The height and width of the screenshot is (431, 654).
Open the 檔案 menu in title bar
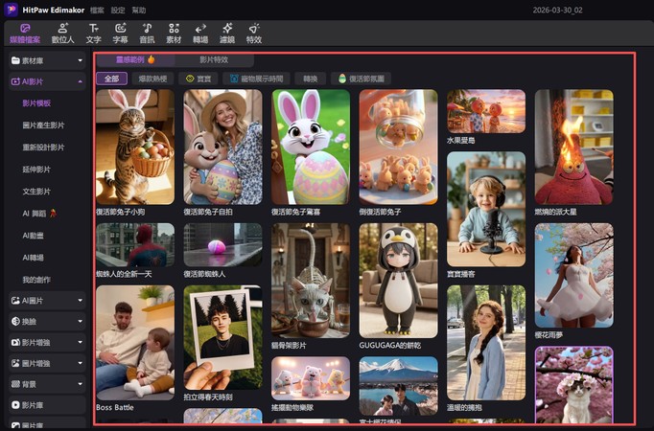click(97, 10)
